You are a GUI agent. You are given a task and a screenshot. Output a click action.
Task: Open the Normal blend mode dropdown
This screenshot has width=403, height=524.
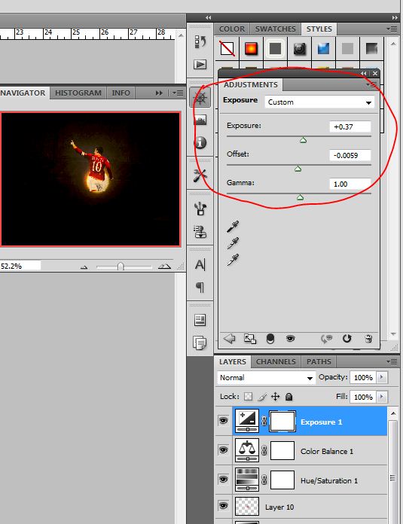266,378
